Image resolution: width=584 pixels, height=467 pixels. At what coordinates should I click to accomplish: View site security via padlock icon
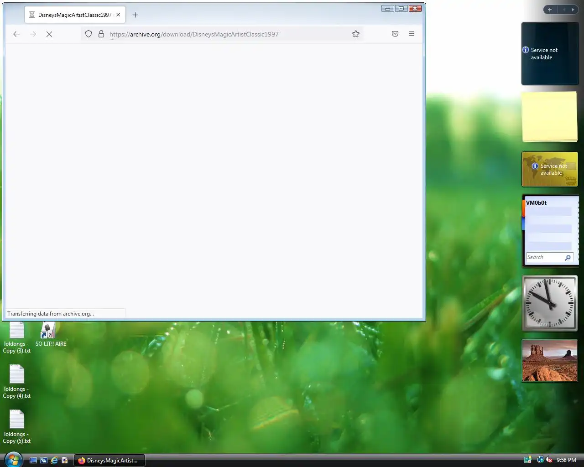(x=101, y=34)
